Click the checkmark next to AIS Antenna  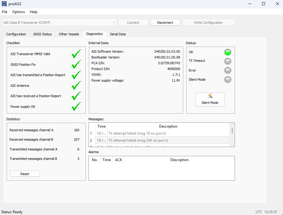point(76,85)
